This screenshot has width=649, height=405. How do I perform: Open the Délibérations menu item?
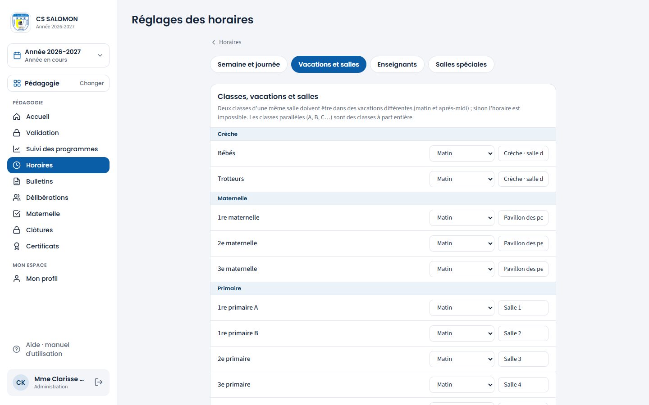[x=58, y=198]
